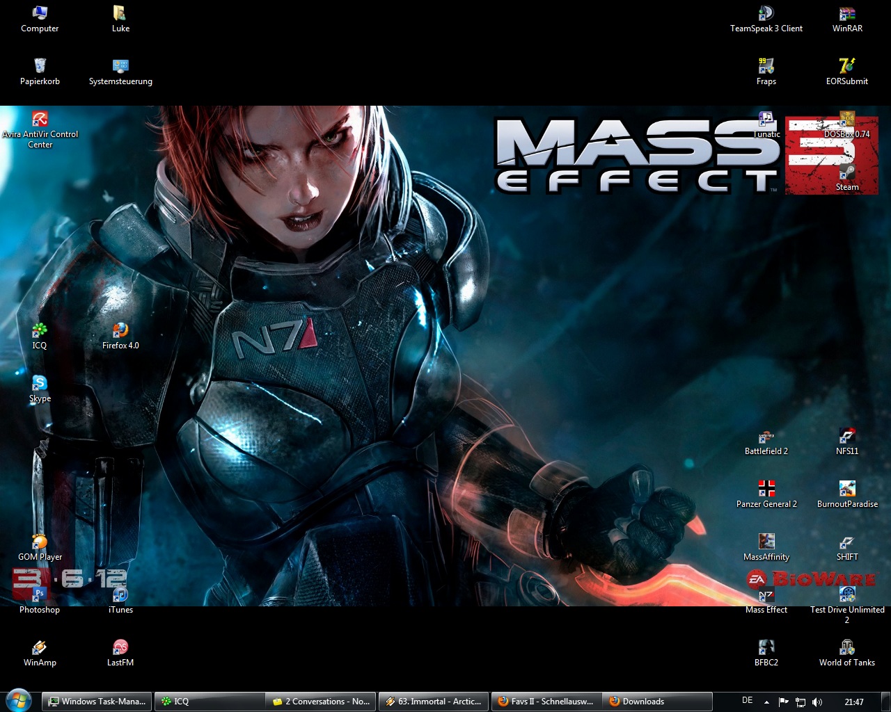Select the DOSBox 0.74 shortcut
891x712 pixels.
847,124
